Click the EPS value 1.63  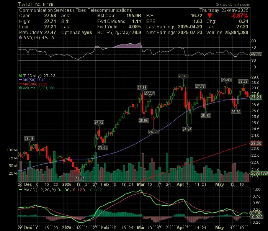tap(198, 21)
